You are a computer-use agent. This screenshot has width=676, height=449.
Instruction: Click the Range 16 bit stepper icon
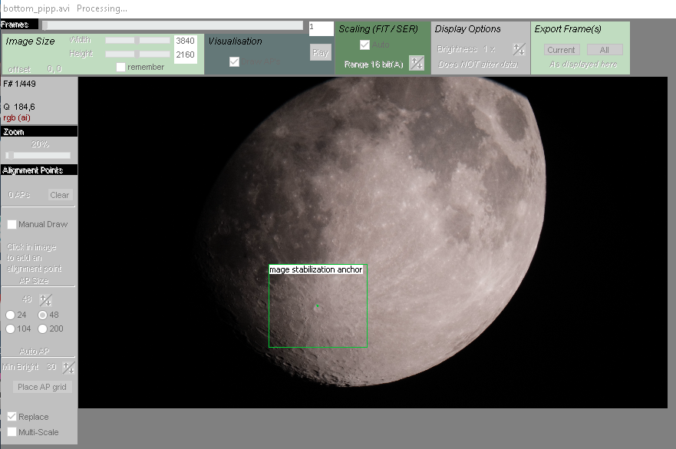[417, 64]
